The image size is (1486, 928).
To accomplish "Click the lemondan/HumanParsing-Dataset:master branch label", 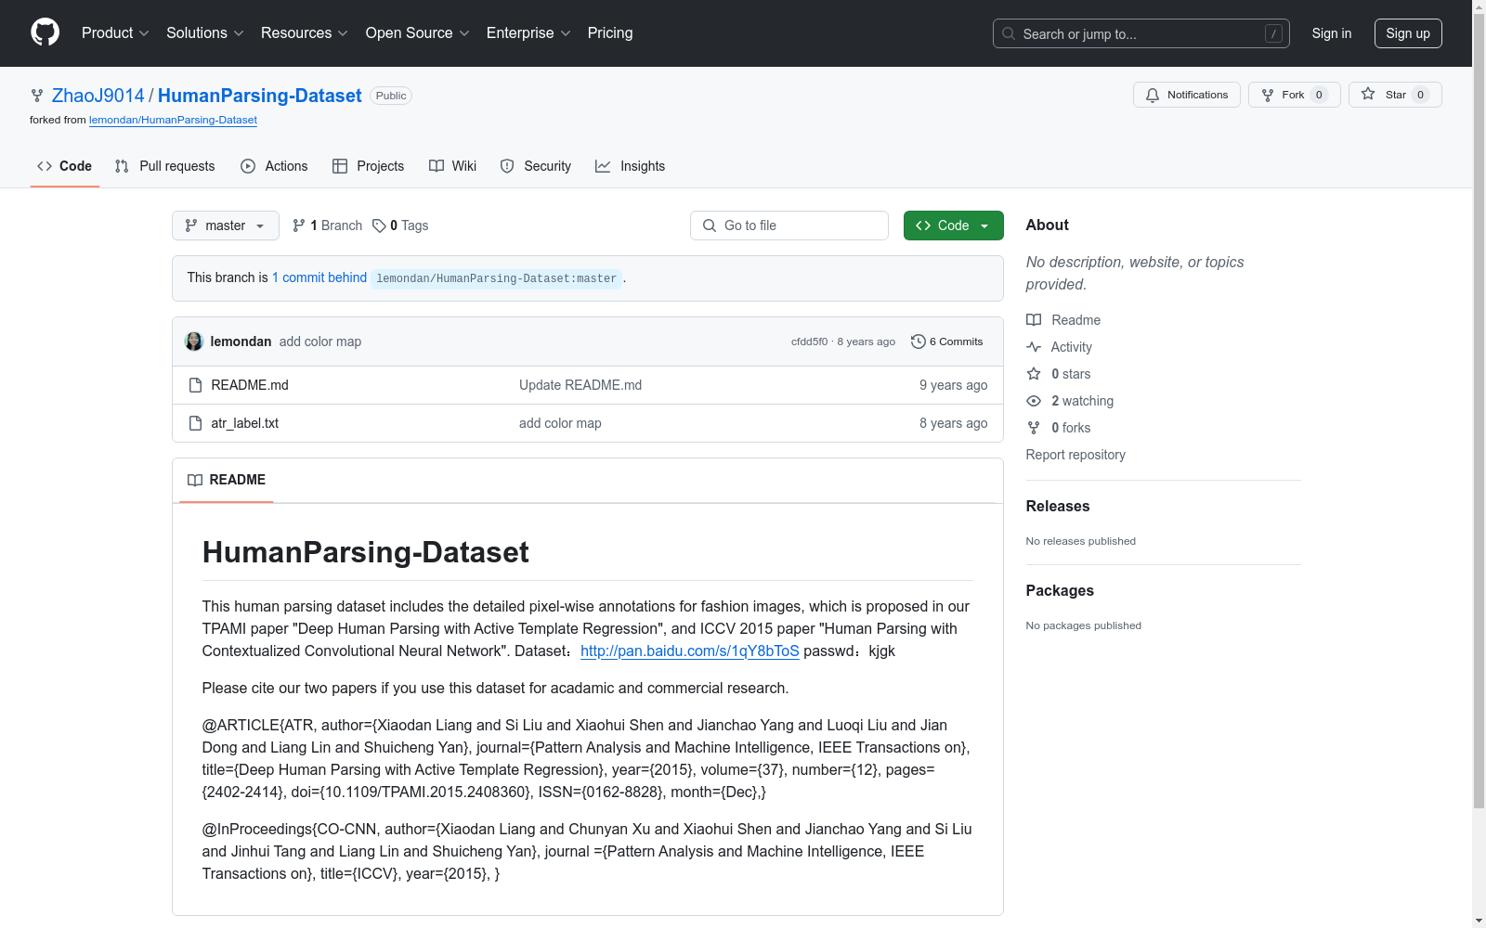I will (497, 278).
